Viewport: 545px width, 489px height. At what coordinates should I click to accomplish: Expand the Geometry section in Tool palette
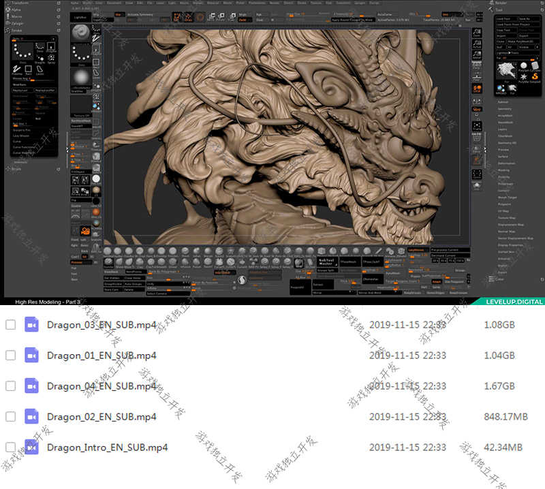pyautogui.click(x=504, y=109)
